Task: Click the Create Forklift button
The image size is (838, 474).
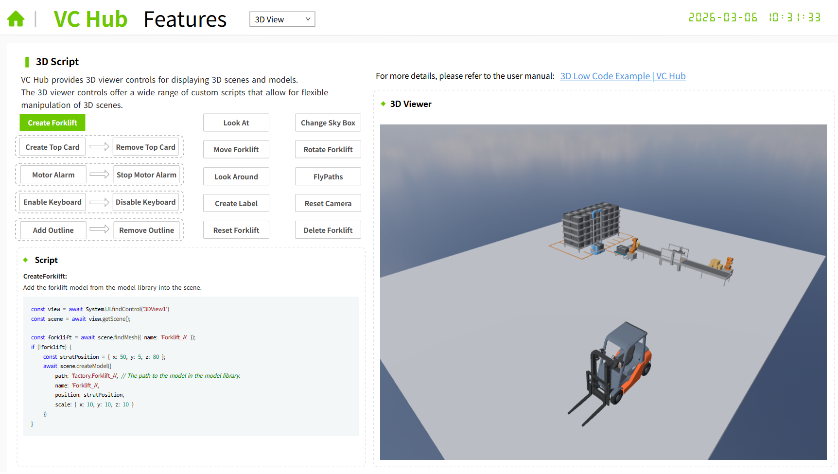Action: 52,123
